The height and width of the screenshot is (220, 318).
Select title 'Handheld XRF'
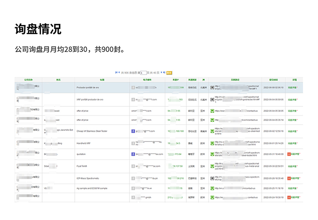(84, 143)
